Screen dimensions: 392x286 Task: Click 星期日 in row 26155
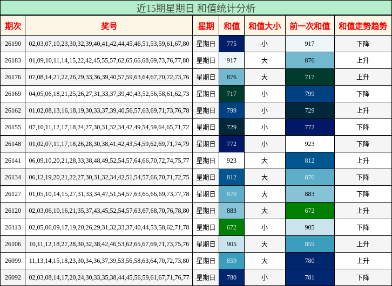206,128
